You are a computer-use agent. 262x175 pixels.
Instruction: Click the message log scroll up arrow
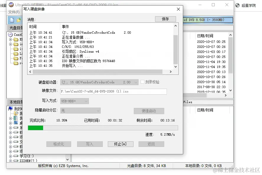(175, 26)
